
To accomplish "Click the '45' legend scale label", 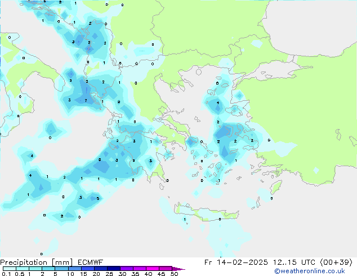I will [161, 274].
